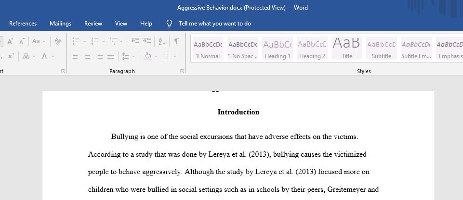Viewport: 463px width, 200px height.
Task: Align text left
Action: 76,56
